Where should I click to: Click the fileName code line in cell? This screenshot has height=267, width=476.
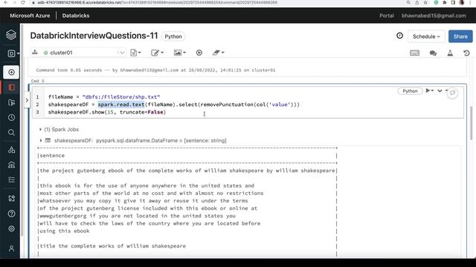104,97
